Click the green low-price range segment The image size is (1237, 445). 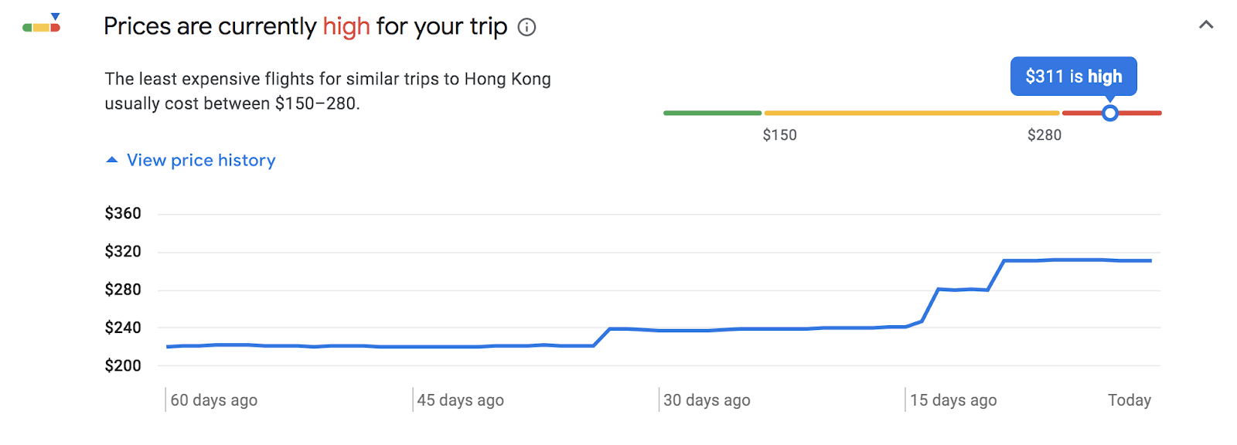(712, 113)
